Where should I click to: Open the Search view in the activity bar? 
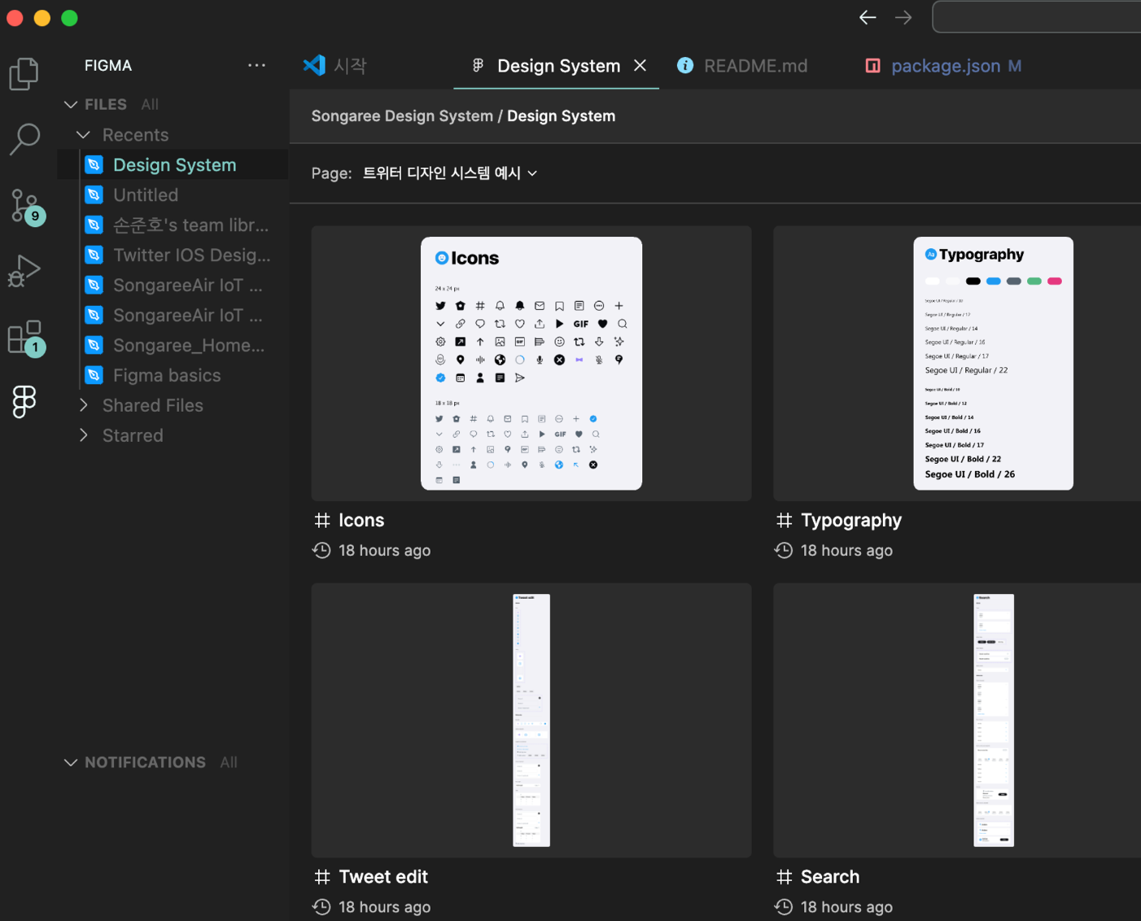(24, 140)
